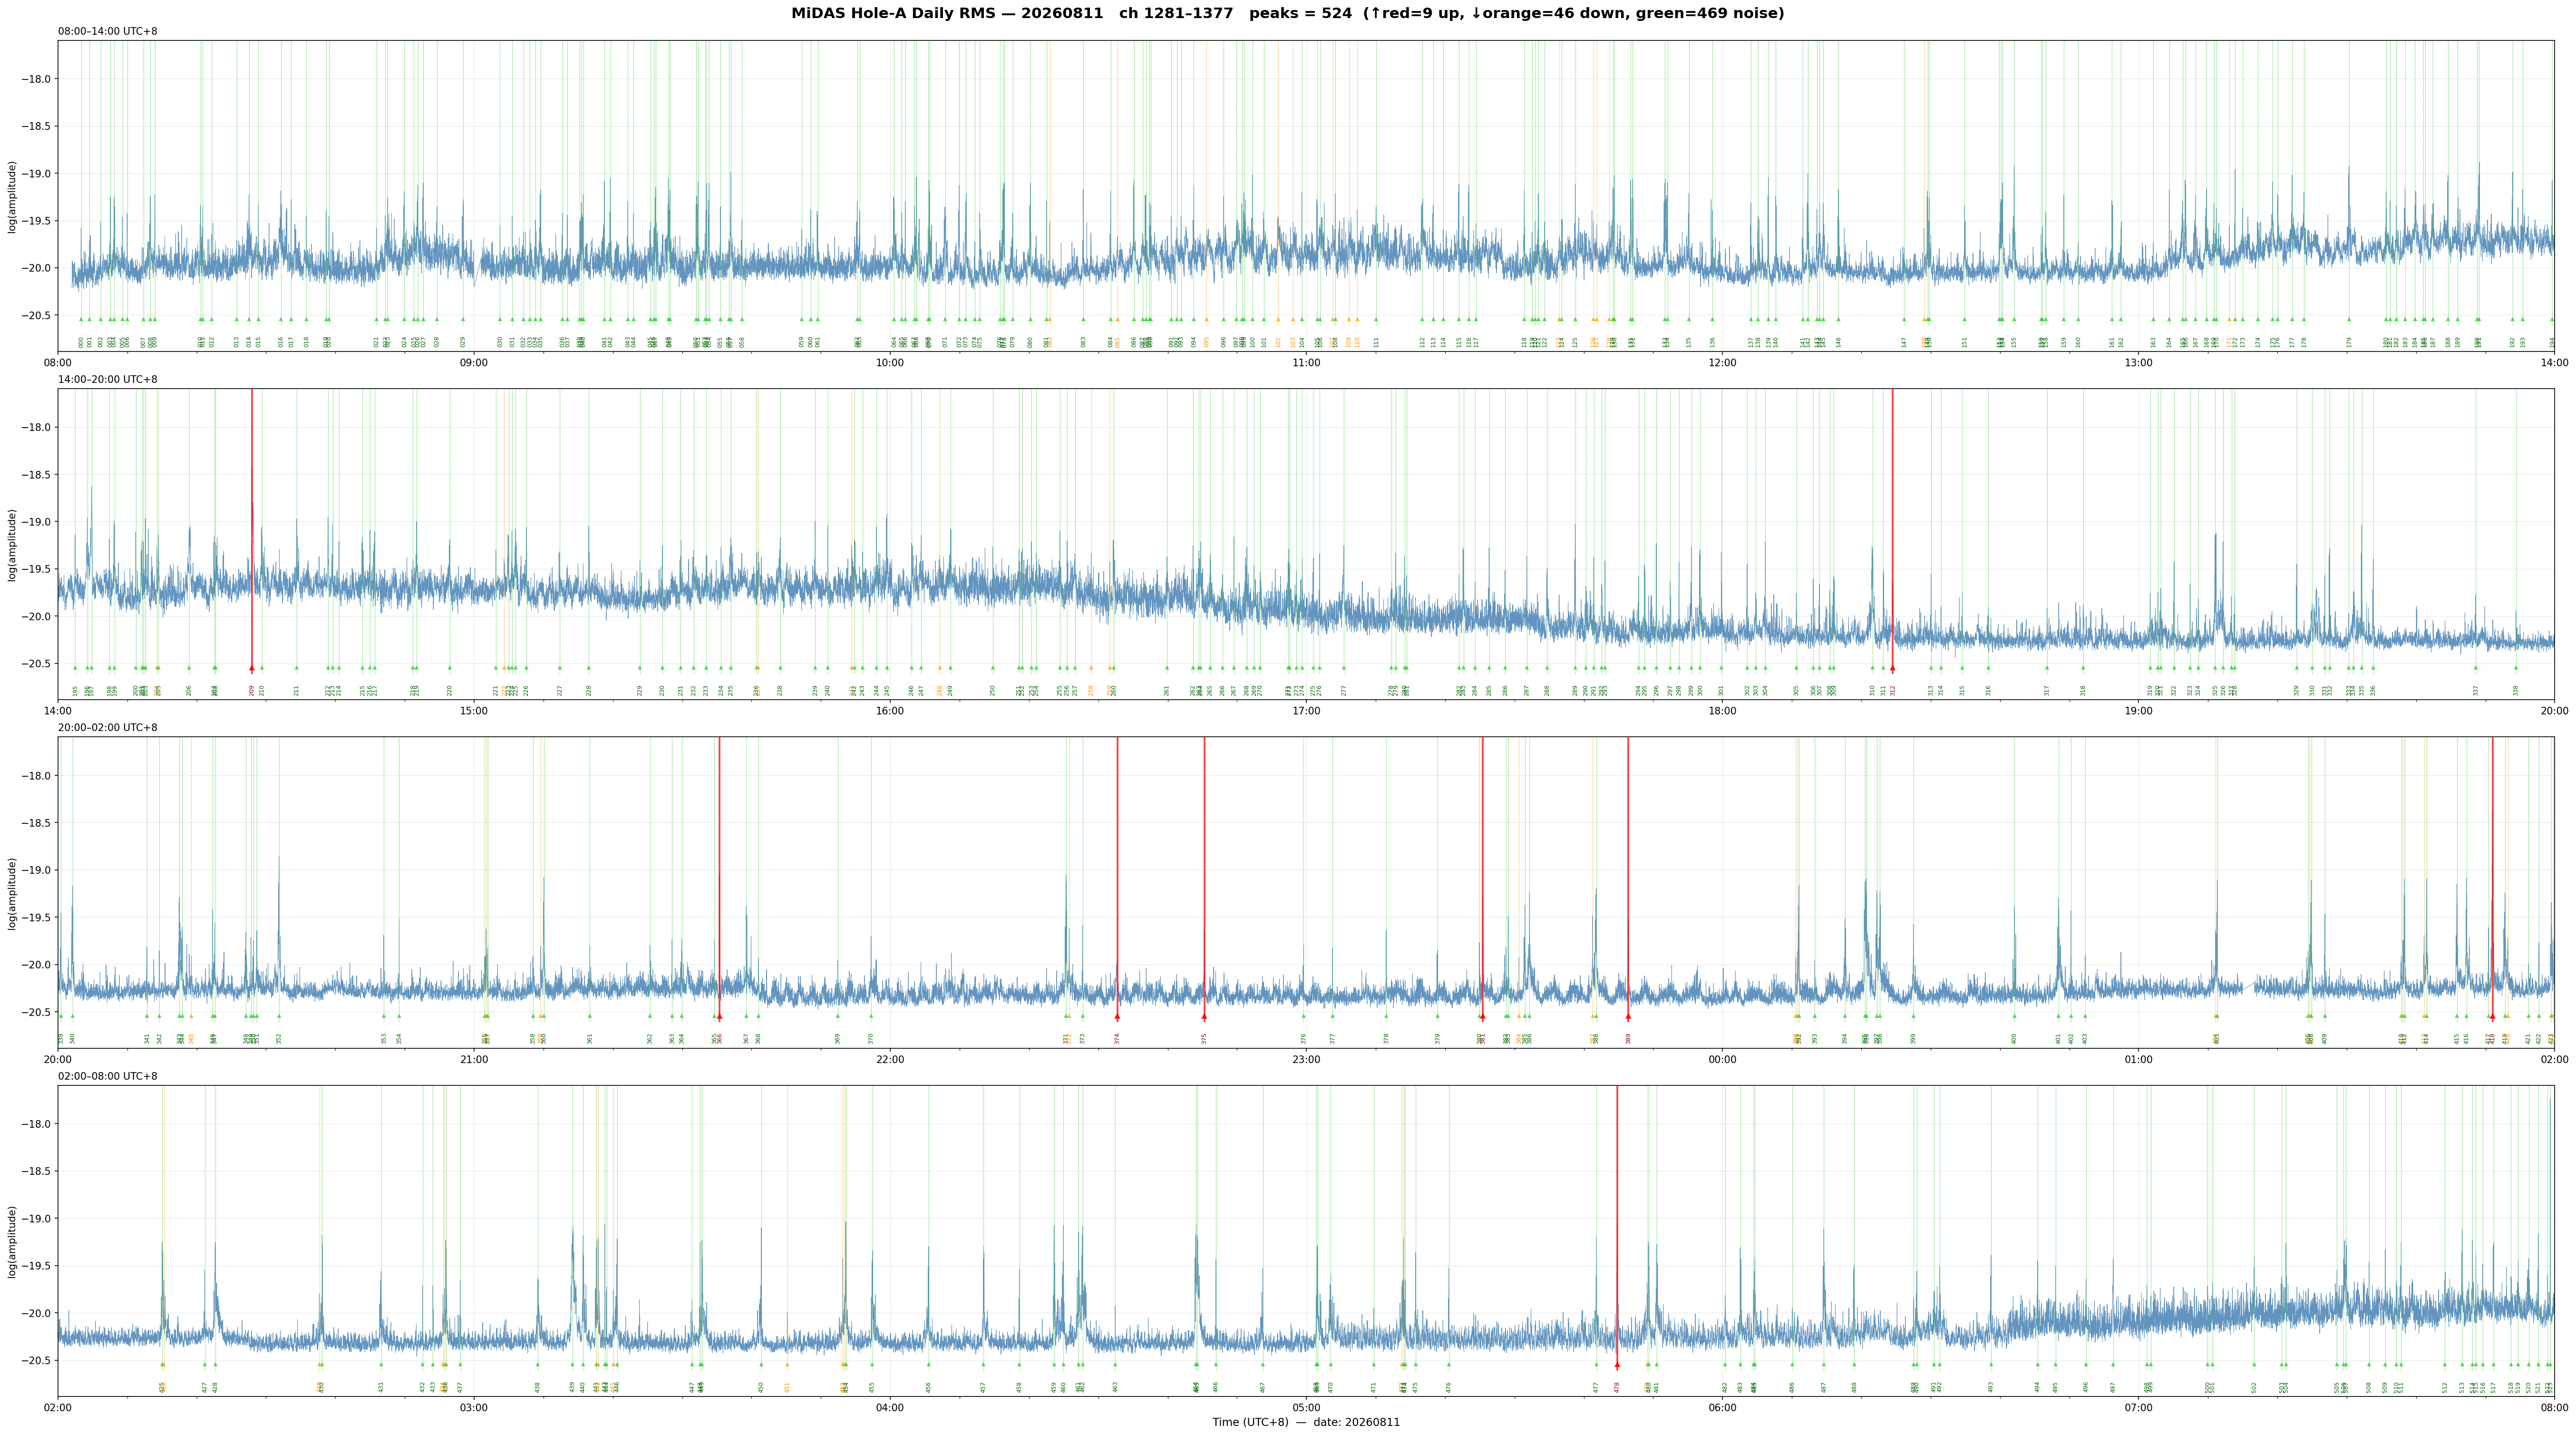Select red up-peak marker 209
This screenshot has height=1435, width=2576.
[x=252, y=668]
